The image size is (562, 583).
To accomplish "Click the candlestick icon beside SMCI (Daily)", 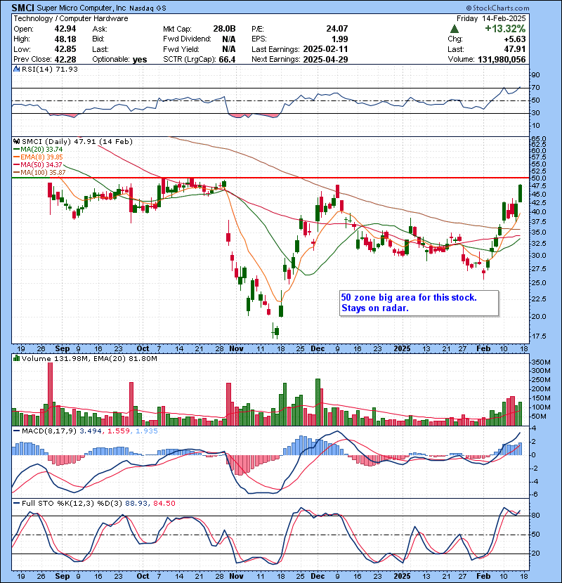I will pos(17,142).
